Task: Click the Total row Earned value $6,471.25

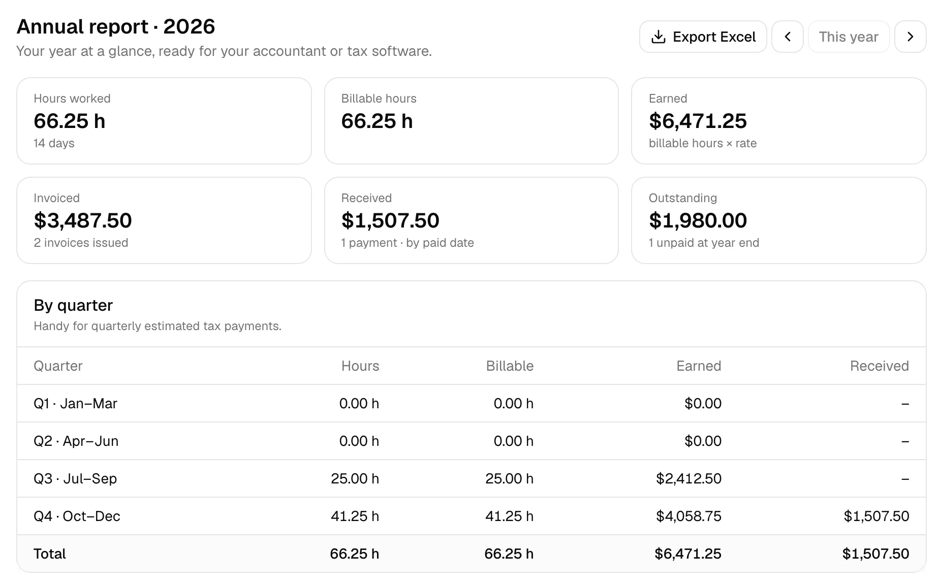Action: [688, 554]
